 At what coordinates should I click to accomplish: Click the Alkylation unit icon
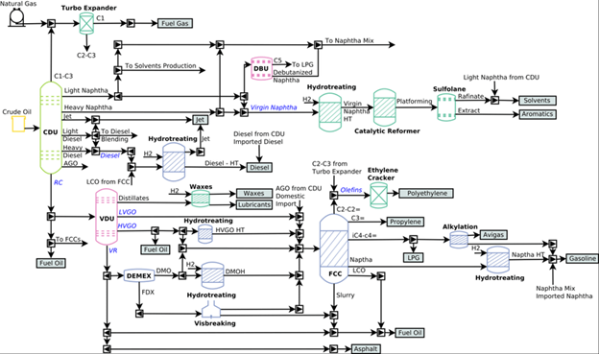(459, 240)
